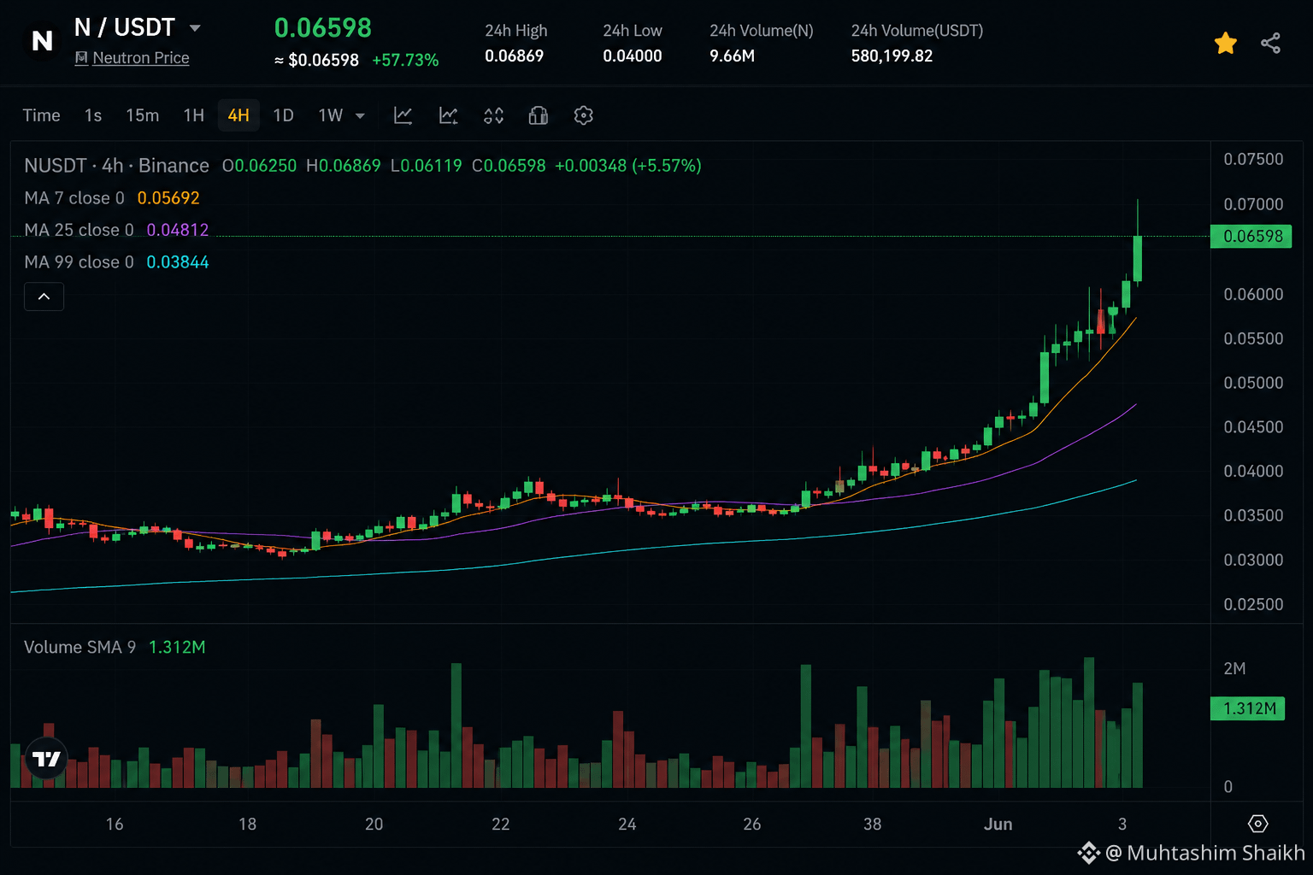Click the 0.03844 MA 99 value
This screenshot has width=1313, height=875.
[178, 262]
